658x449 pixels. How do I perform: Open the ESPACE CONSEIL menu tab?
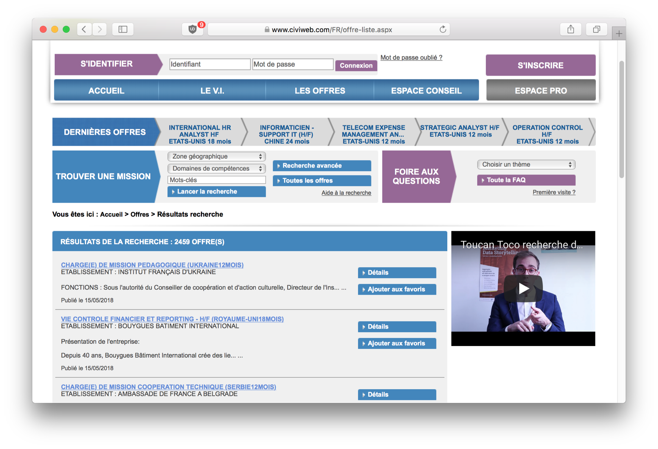[426, 91]
